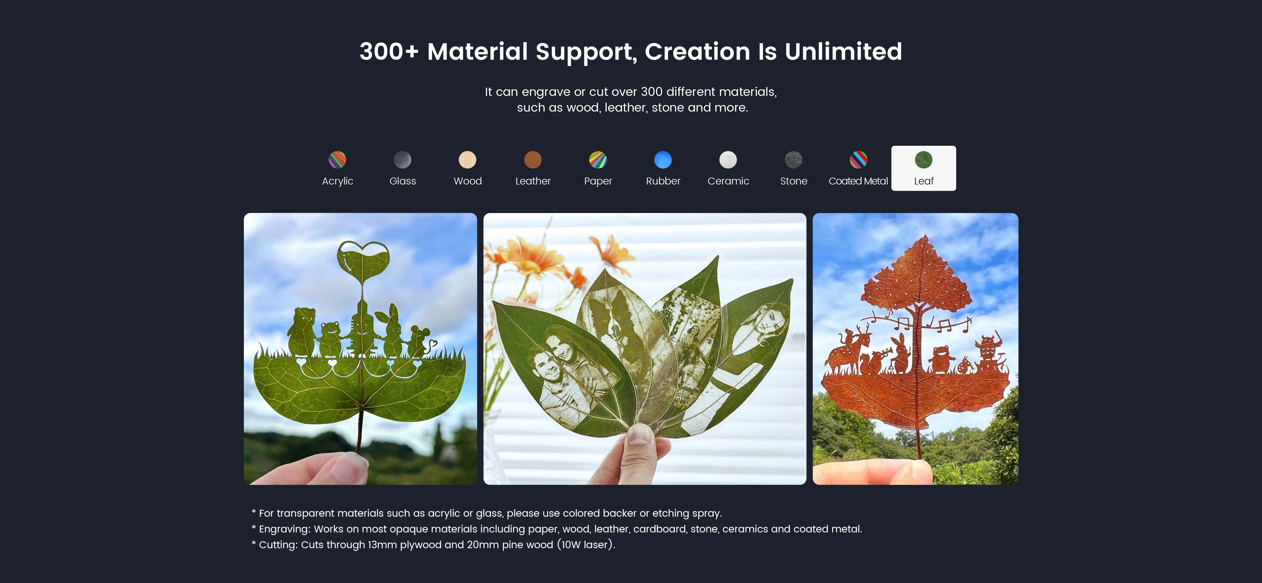Select the Coated Metal striped icon

point(858,160)
